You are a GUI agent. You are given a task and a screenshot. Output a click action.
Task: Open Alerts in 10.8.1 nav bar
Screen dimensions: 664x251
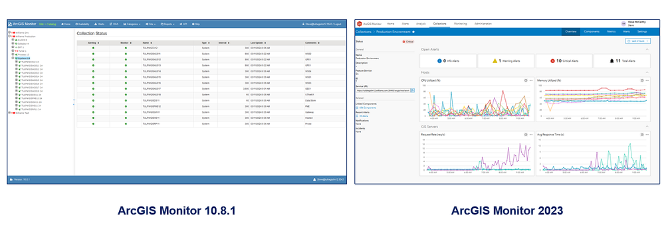[100, 24]
